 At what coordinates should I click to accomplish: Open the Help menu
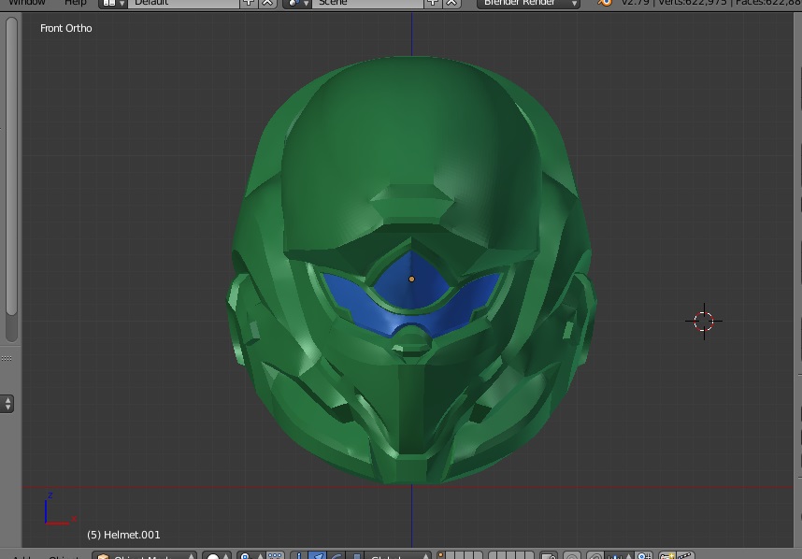click(x=75, y=3)
